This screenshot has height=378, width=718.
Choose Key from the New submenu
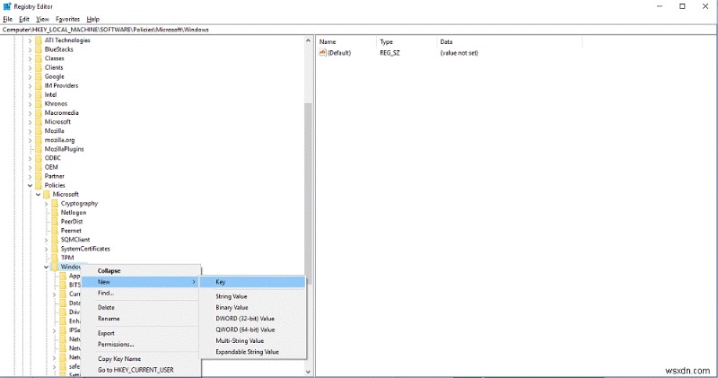pos(253,282)
